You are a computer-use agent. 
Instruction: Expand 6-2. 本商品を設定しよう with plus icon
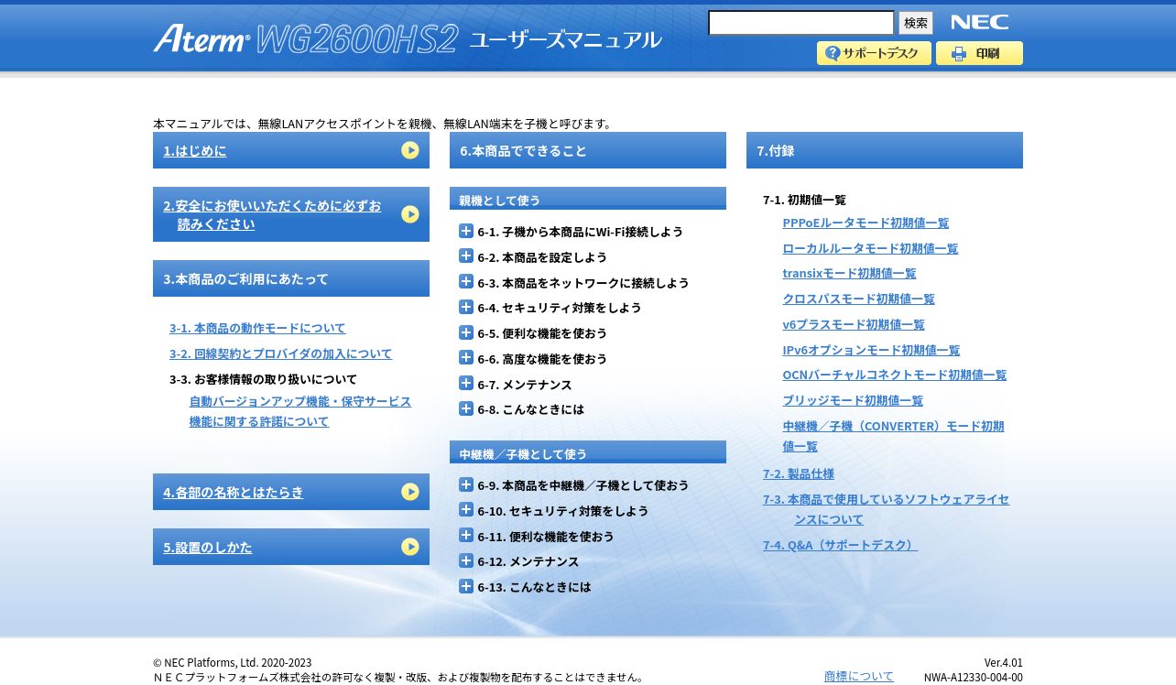(x=466, y=256)
